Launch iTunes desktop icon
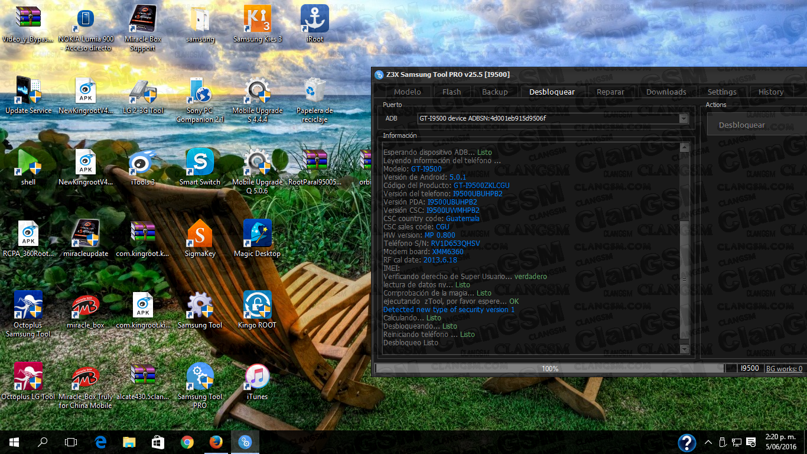 tap(257, 377)
